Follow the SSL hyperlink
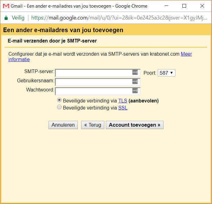Image resolution: width=212 pixels, height=204 pixels. click(123, 108)
